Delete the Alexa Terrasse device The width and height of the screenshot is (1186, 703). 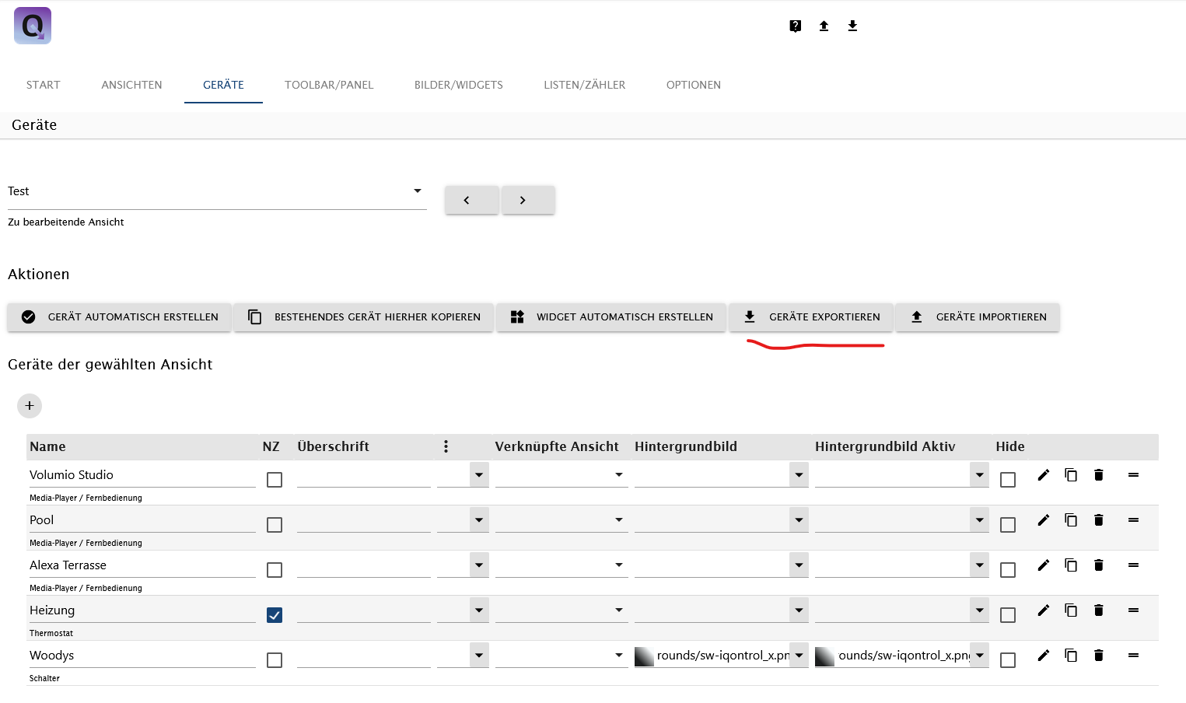[1098, 565]
